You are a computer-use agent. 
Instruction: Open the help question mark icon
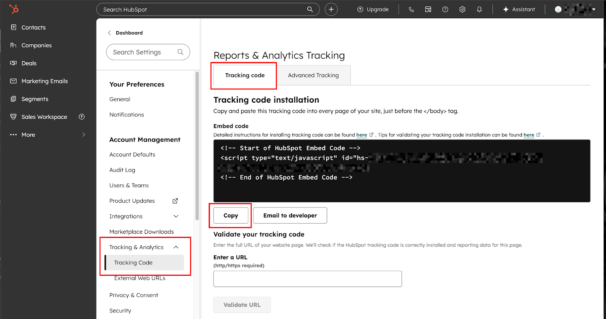445,9
